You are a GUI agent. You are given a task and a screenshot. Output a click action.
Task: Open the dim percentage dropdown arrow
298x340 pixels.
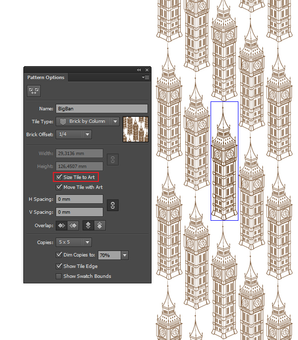125,255
